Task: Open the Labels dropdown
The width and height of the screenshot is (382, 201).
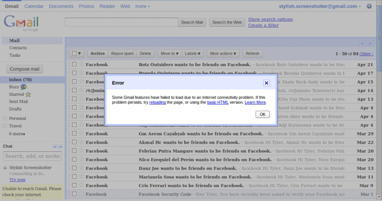Action: coord(192,53)
